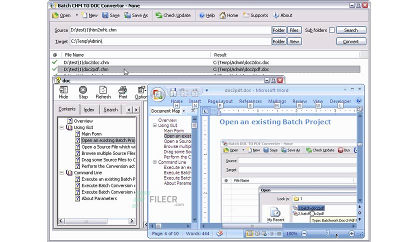Open the Document Map dropdown in Word
Image resolution: width=418 pixels, height=242 pixels.
point(183,111)
